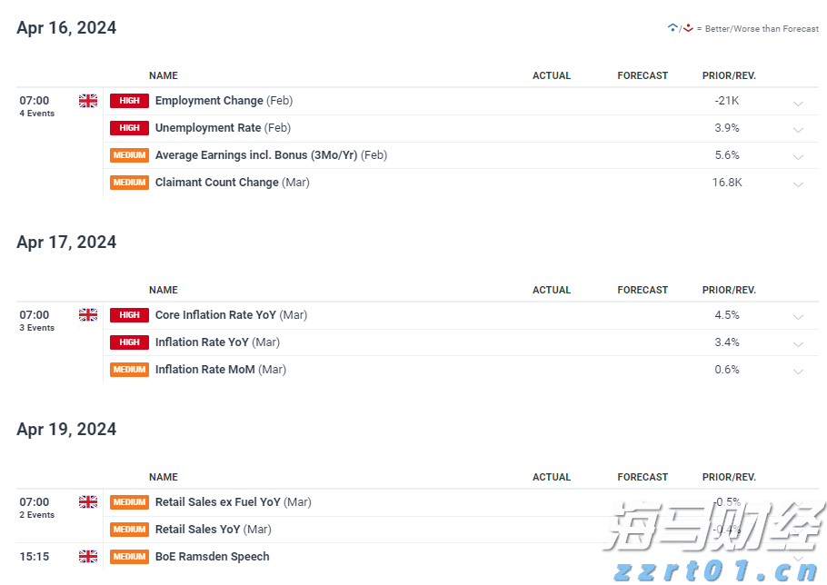Click the red down arrow in the legend

(687, 27)
